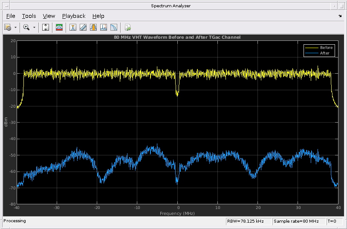The width and height of the screenshot is (347, 229).
Task: Click the Scale Axes Limits icon
Action: 46,27
